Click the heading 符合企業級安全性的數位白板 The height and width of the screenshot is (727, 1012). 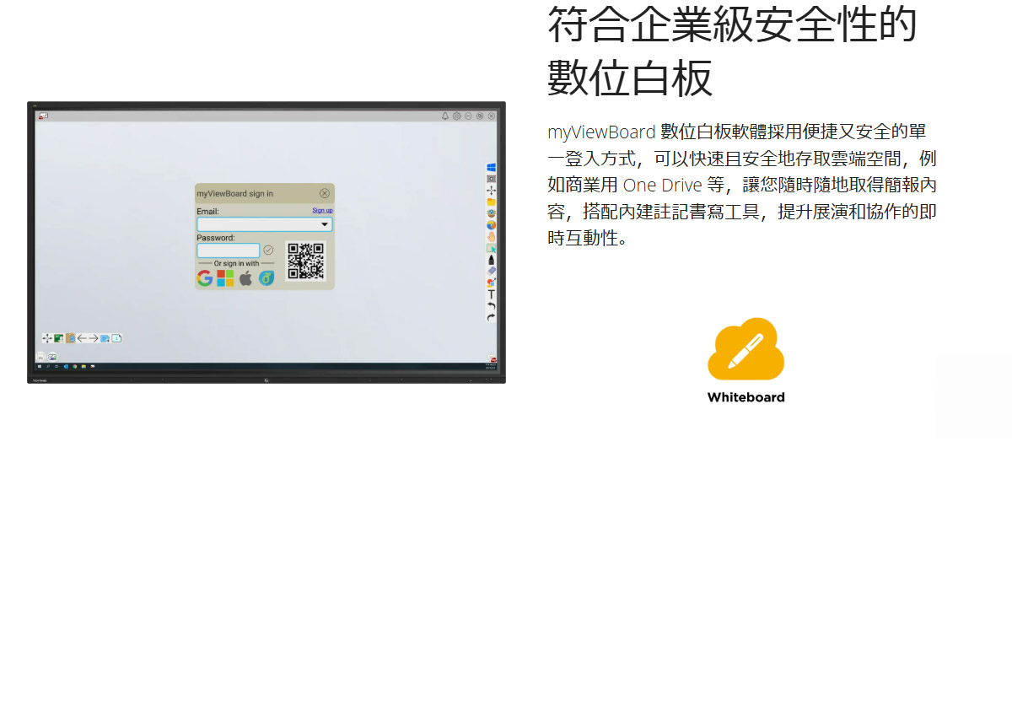click(x=732, y=51)
